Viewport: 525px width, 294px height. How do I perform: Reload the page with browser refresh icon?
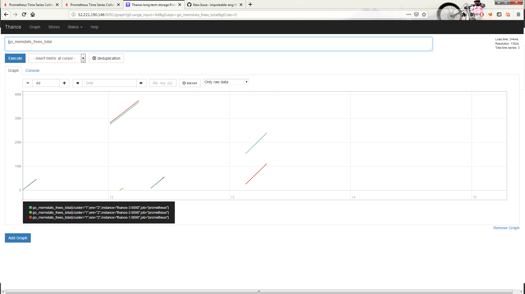click(24, 15)
